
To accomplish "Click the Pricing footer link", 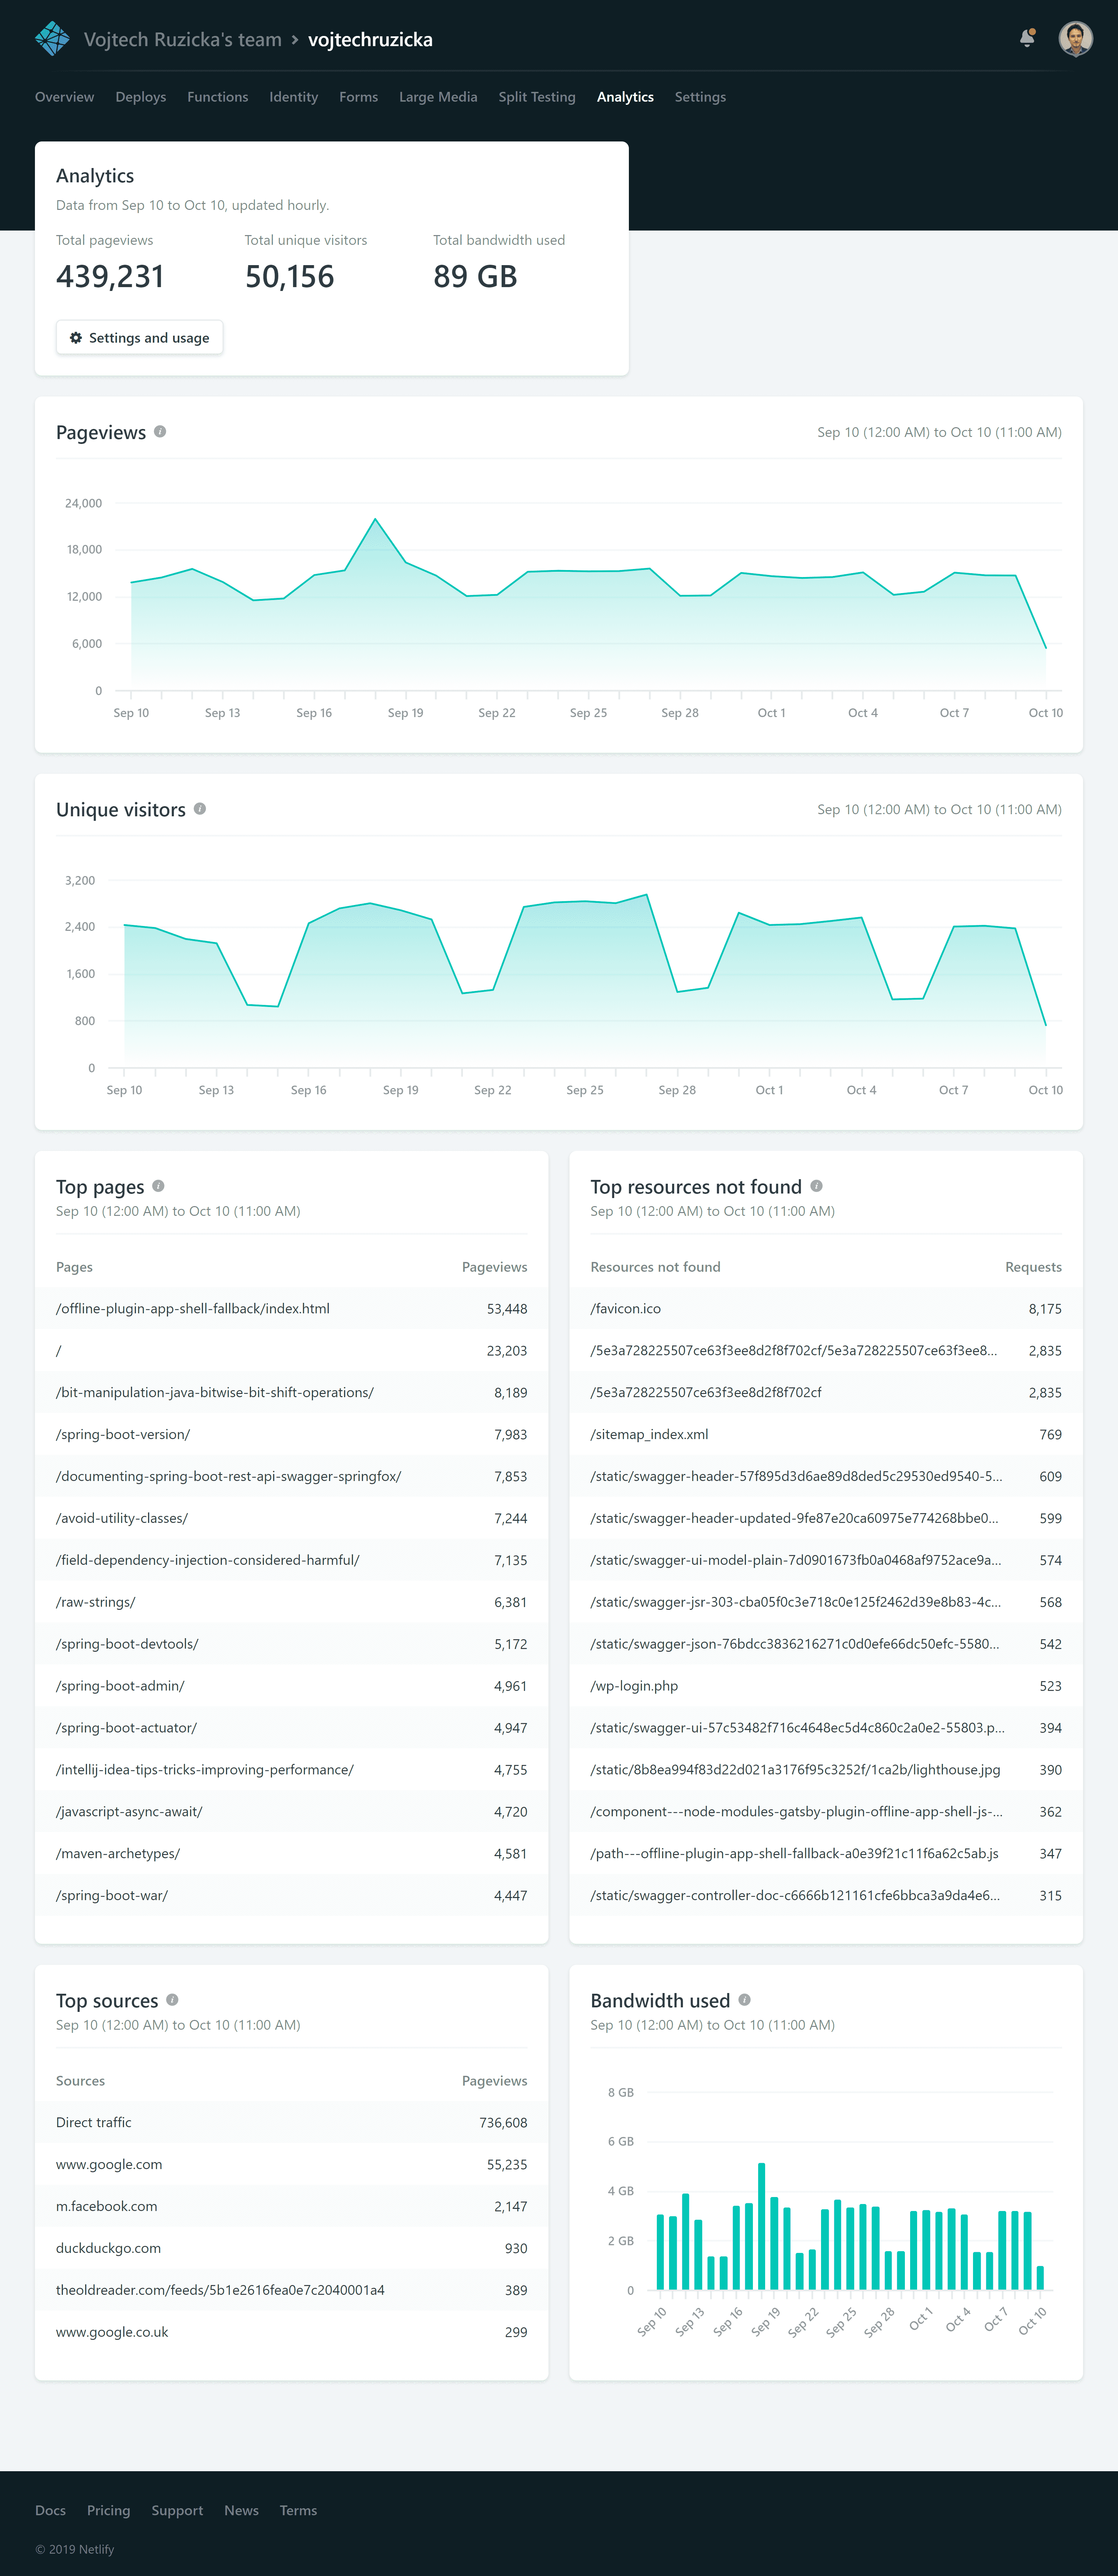I will [x=108, y=2510].
